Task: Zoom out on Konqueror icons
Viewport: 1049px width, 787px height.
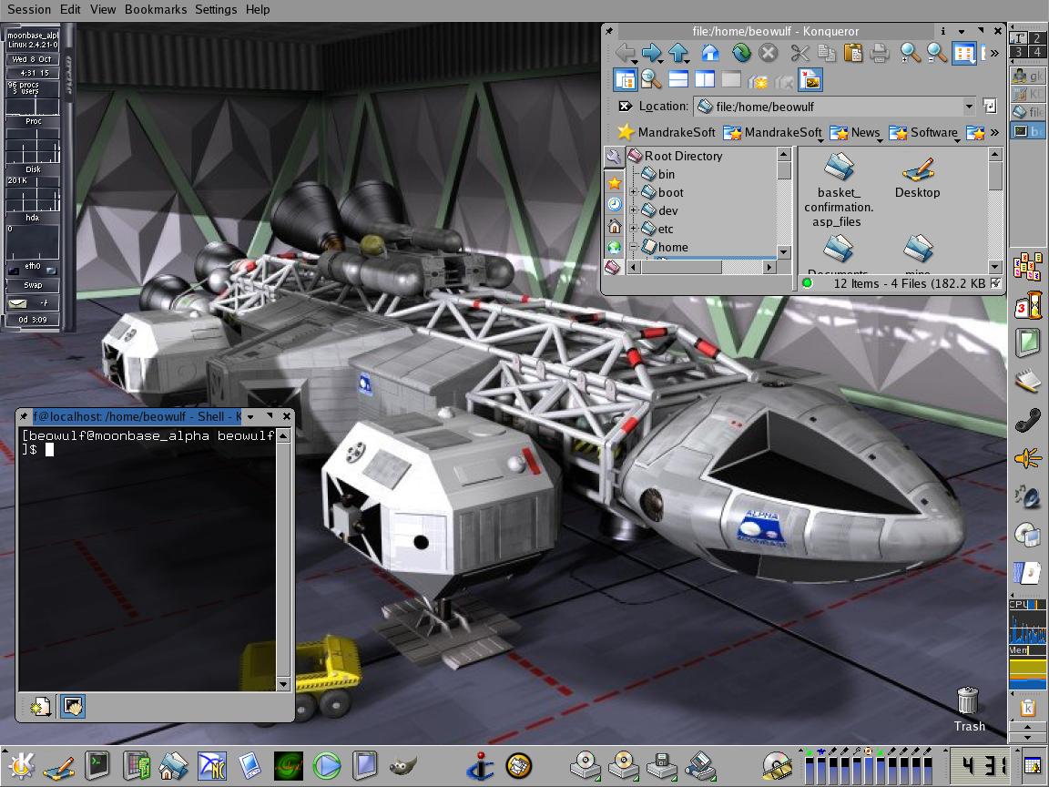Action: pyautogui.click(x=937, y=53)
